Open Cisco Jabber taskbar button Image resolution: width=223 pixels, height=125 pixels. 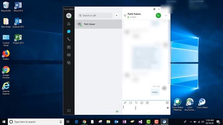(x=164, y=122)
